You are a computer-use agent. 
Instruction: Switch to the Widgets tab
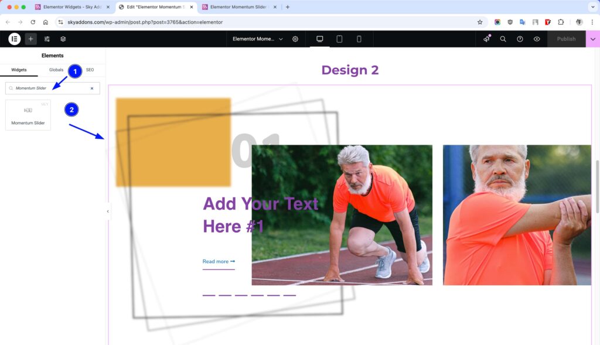19,70
